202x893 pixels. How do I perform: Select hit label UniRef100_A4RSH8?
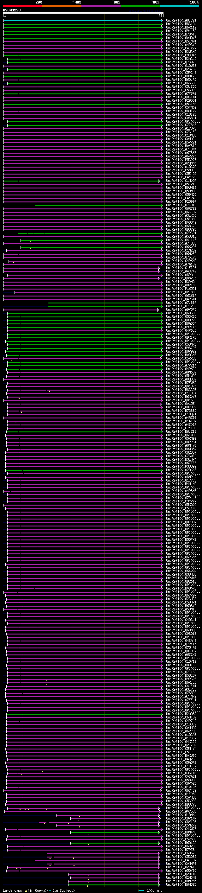click(x=181, y=491)
